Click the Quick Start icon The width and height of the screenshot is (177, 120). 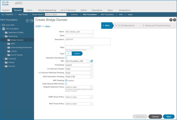coord(3,25)
